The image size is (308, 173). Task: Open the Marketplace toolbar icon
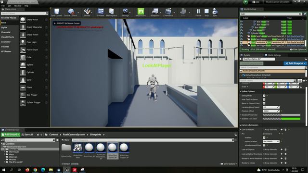[x=111, y=12]
